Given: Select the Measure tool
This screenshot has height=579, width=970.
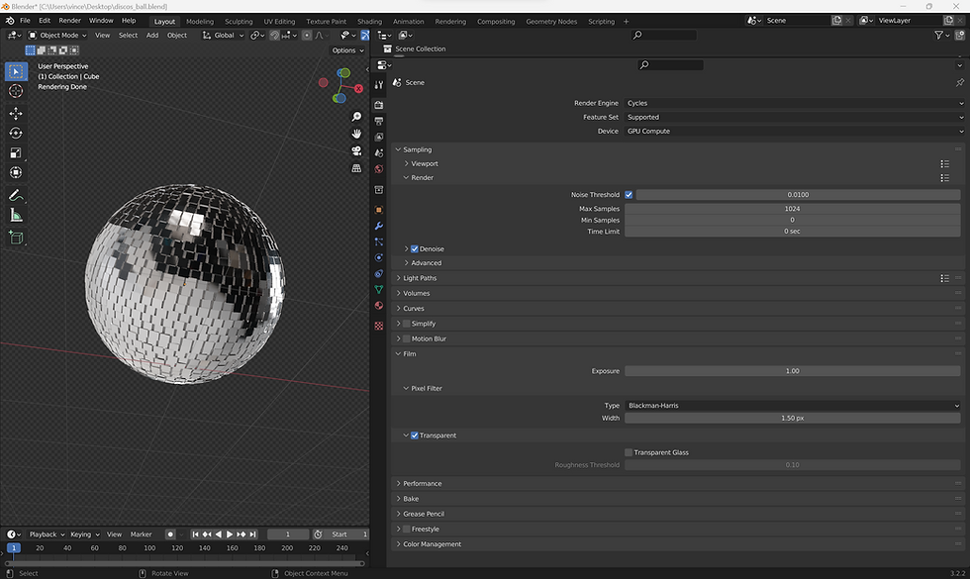Looking at the screenshot, I should (16, 216).
